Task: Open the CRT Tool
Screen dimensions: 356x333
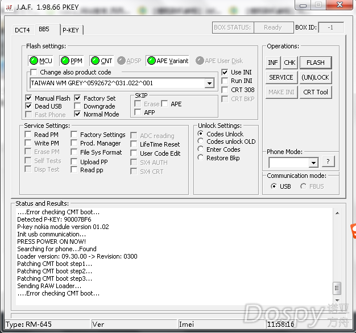Action: pyautogui.click(x=316, y=92)
